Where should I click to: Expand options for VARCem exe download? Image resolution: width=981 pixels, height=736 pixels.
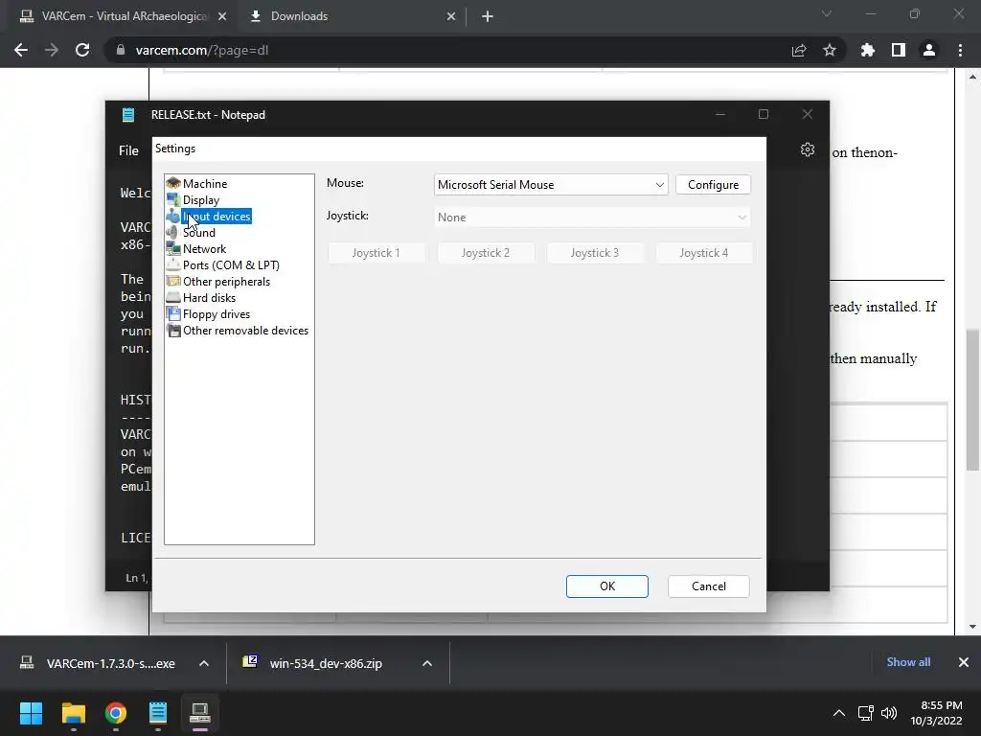coord(204,663)
